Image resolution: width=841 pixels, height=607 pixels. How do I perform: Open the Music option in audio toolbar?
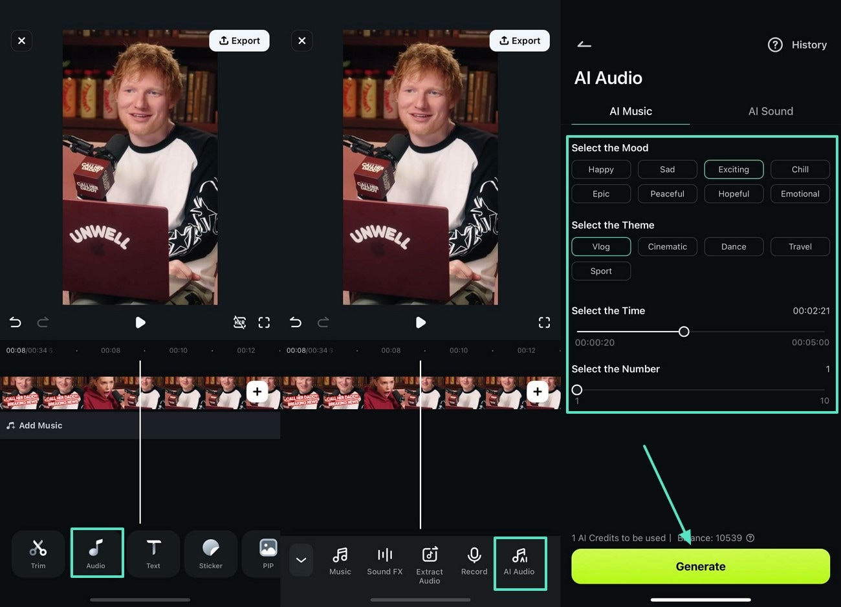[x=340, y=560]
